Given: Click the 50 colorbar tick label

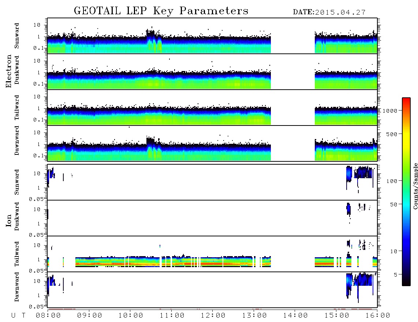Looking at the screenshot, I should [x=393, y=205].
